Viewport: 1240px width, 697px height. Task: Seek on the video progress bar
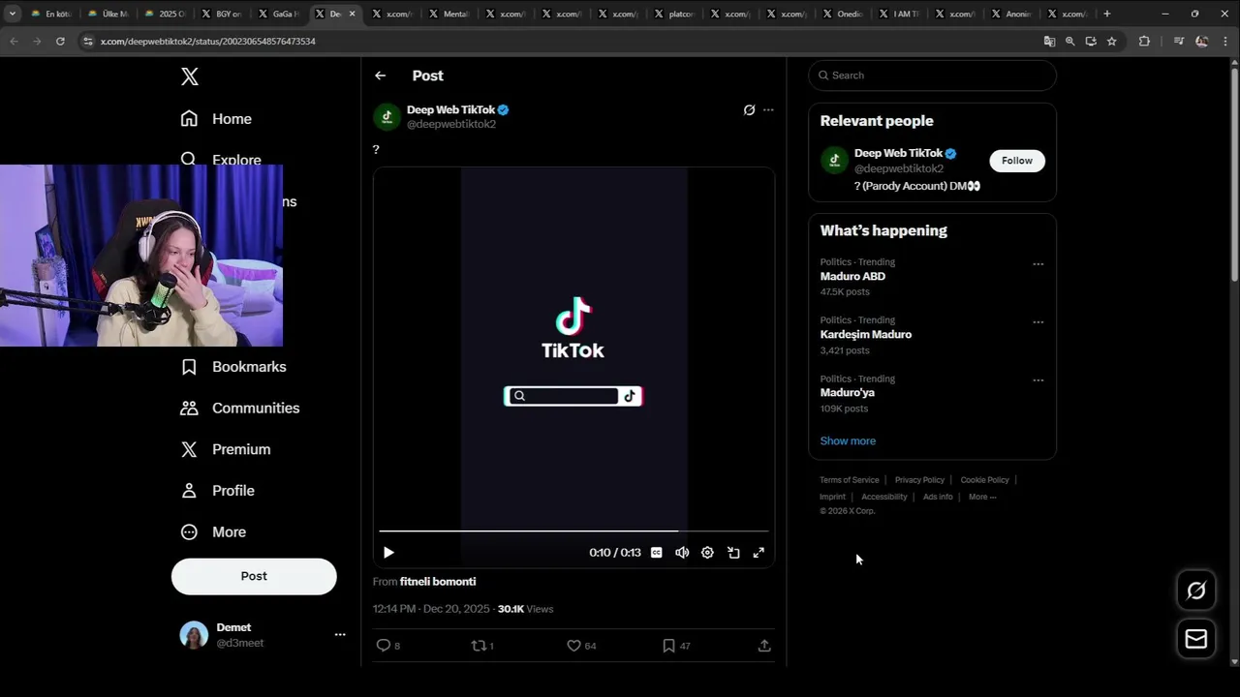coord(573,531)
